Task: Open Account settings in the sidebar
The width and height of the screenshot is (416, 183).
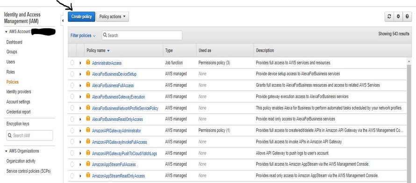Action: (18, 102)
